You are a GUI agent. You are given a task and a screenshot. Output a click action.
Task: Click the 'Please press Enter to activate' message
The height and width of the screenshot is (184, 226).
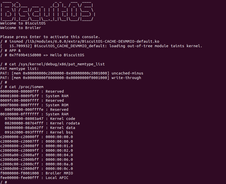tap(50, 37)
